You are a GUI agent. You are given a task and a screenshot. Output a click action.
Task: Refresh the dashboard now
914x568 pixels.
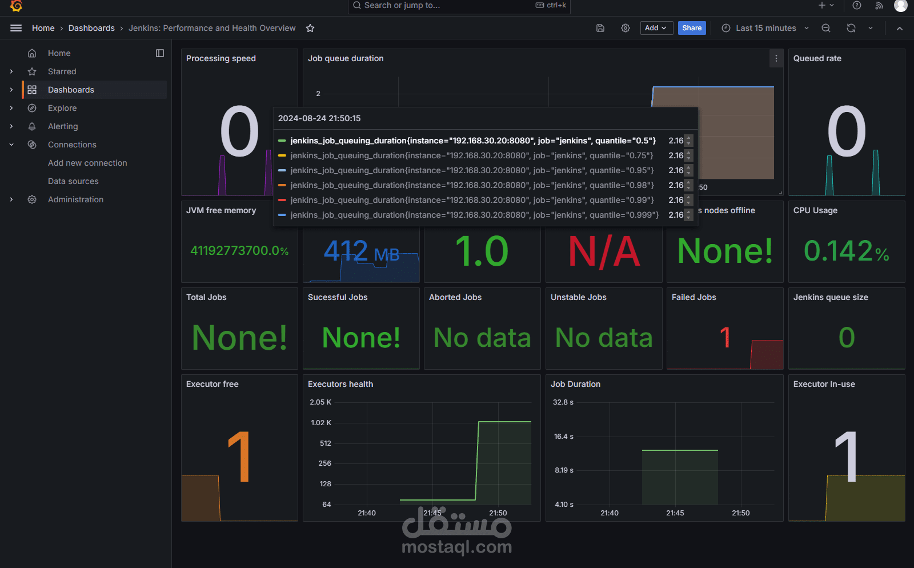tap(851, 28)
